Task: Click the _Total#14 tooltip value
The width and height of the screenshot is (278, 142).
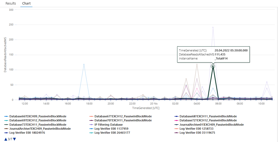Action: [x=221, y=58]
